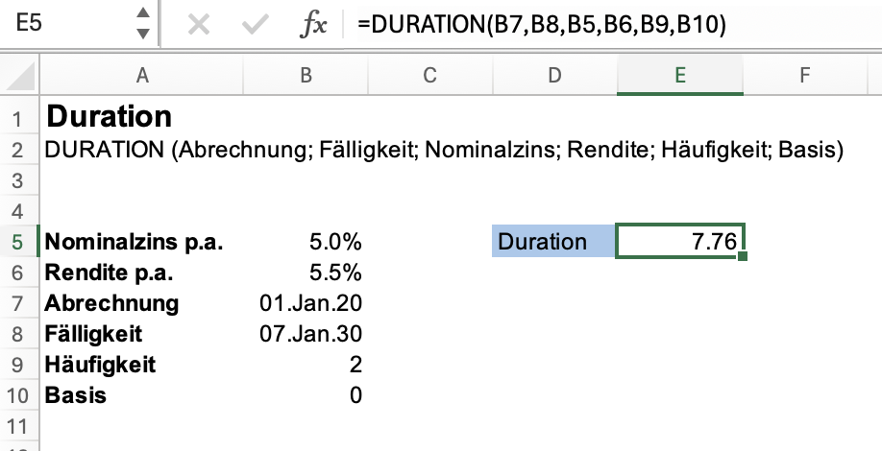Click the cancel X icon in formula bar

(199, 24)
